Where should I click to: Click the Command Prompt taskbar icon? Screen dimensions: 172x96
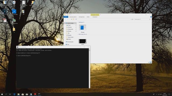[39, 94]
